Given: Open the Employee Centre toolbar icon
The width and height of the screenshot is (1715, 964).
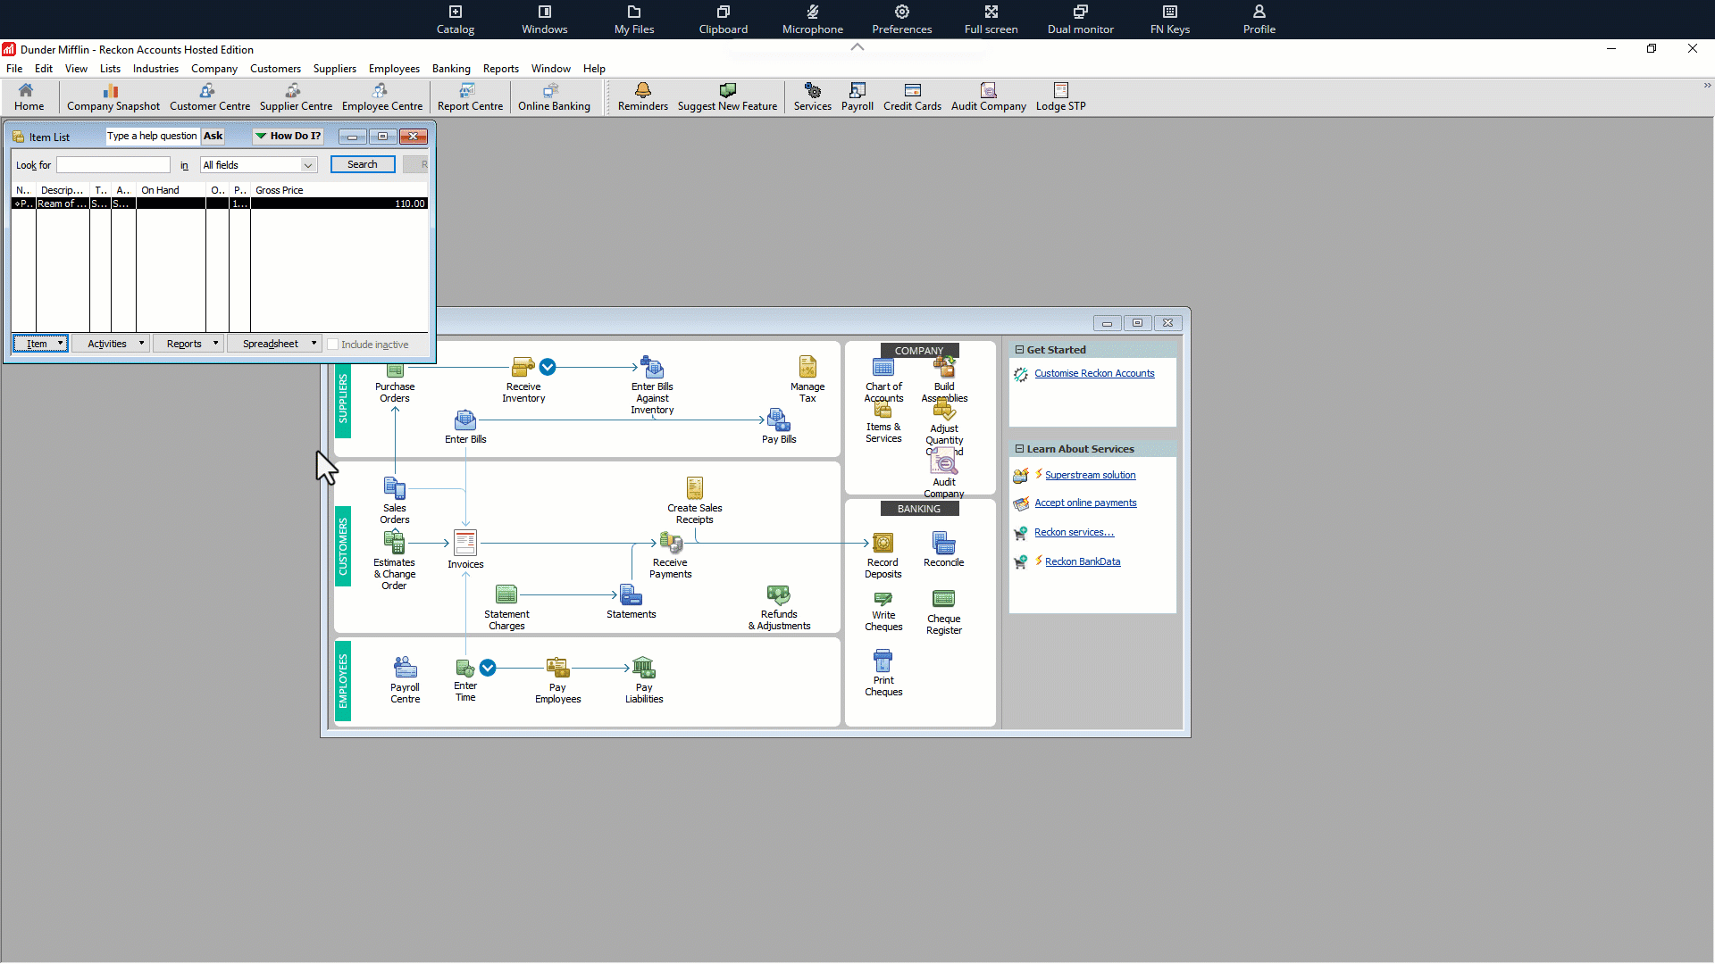Looking at the screenshot, I should (x=381, y=97).
